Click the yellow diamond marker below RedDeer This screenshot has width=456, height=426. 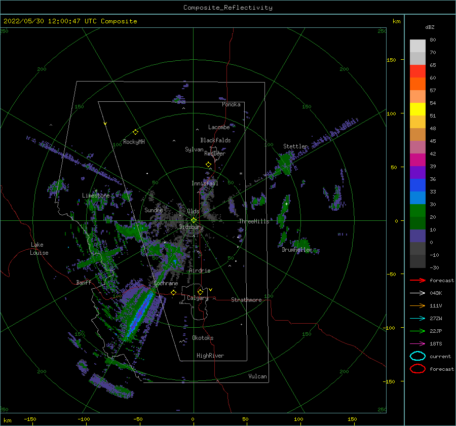(x=209, y=165)
